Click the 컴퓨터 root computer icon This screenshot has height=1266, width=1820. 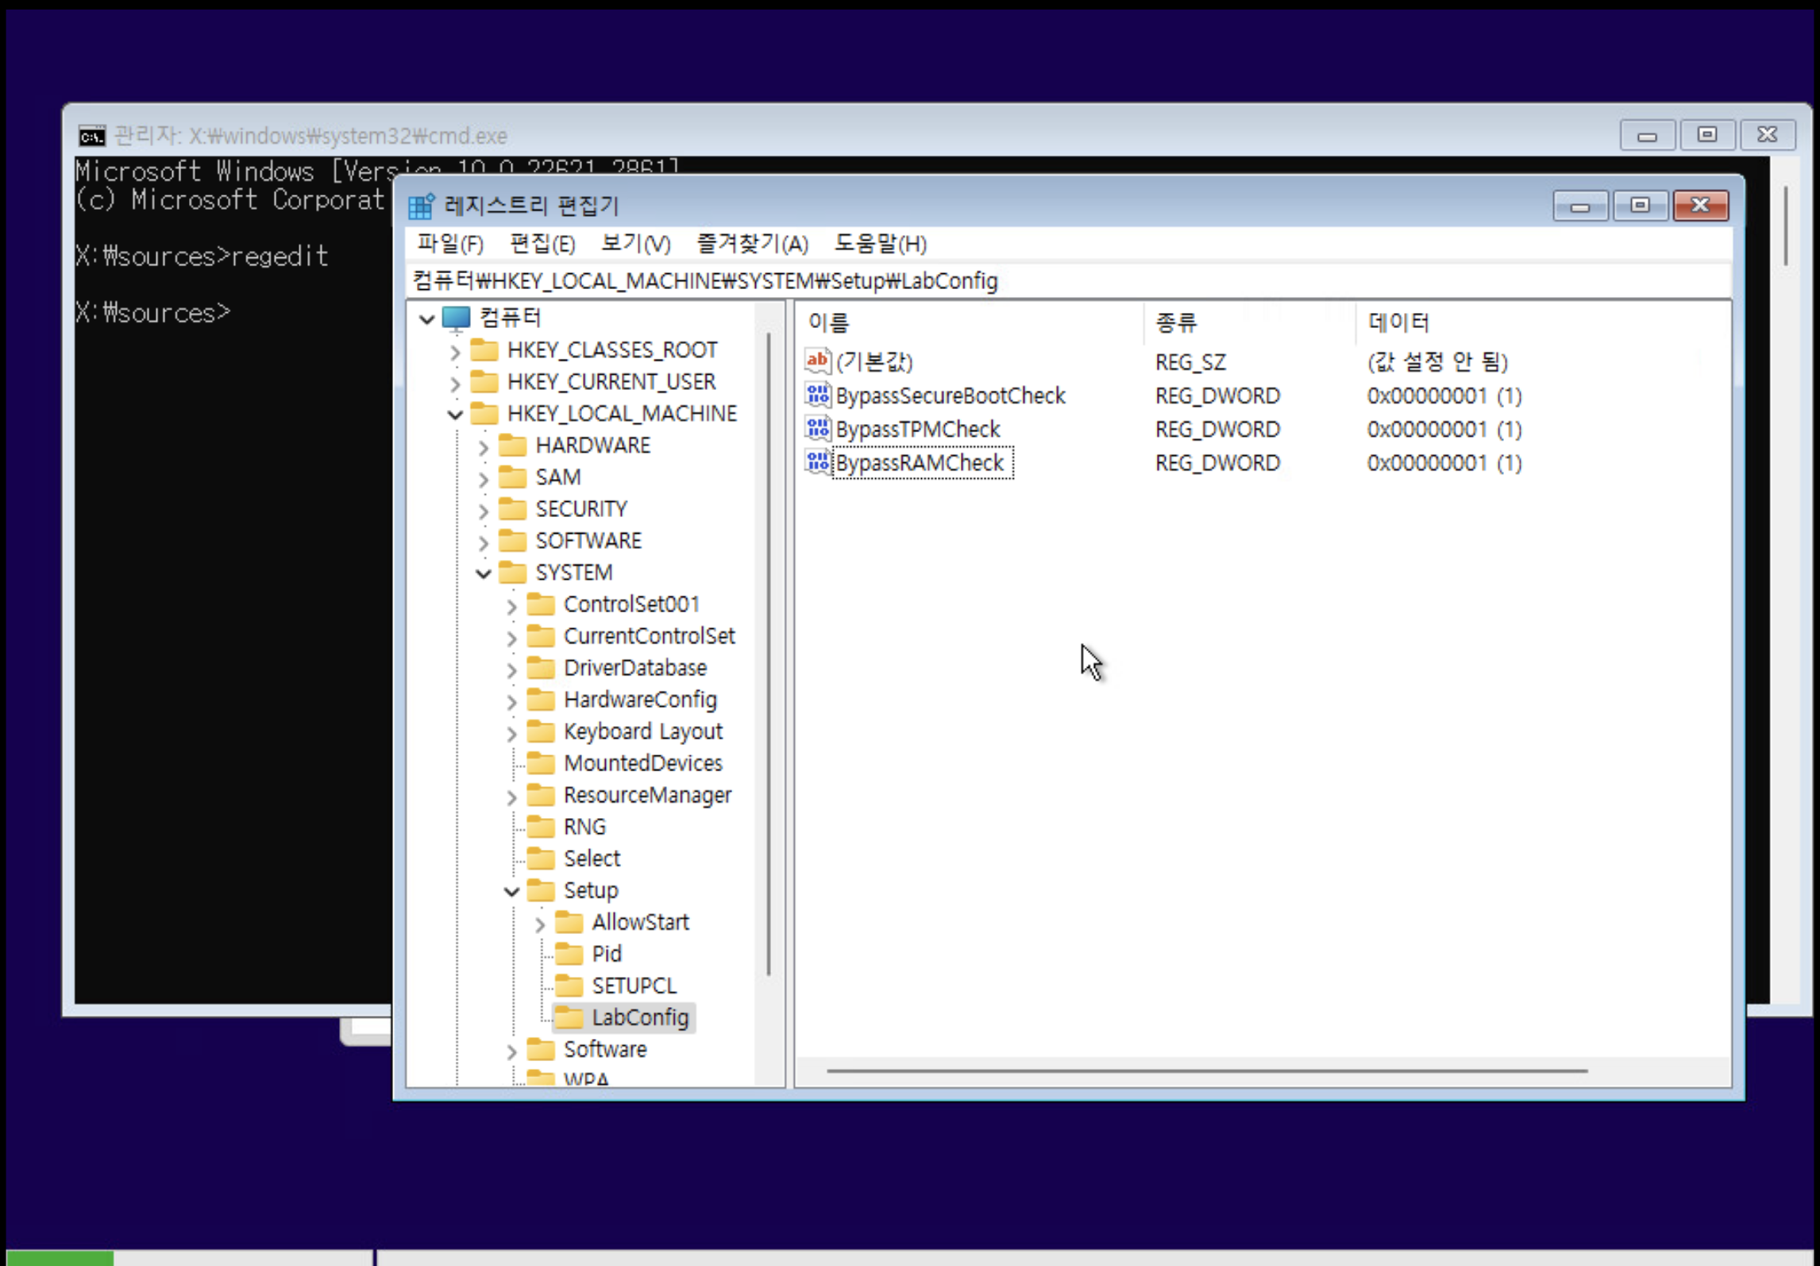[457, 318]
